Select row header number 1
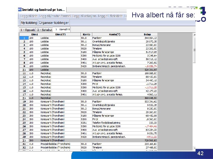 pyautogui.click(x=24, y=38)
